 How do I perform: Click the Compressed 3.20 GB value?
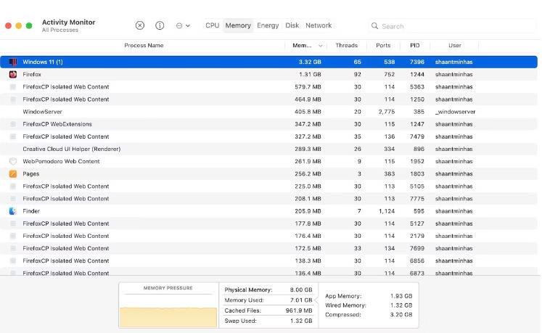pyautogui.click(x=401, y=315)
